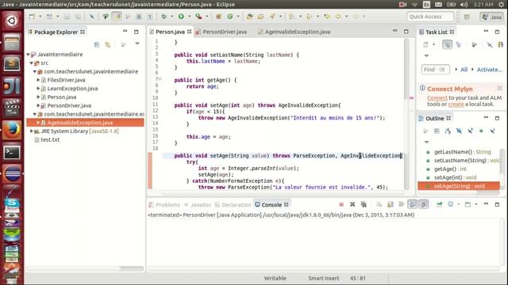Click the Skip All Breakpoints toolbar icon
The width and height of the screenshot is (508, 285).
point(92,17)
